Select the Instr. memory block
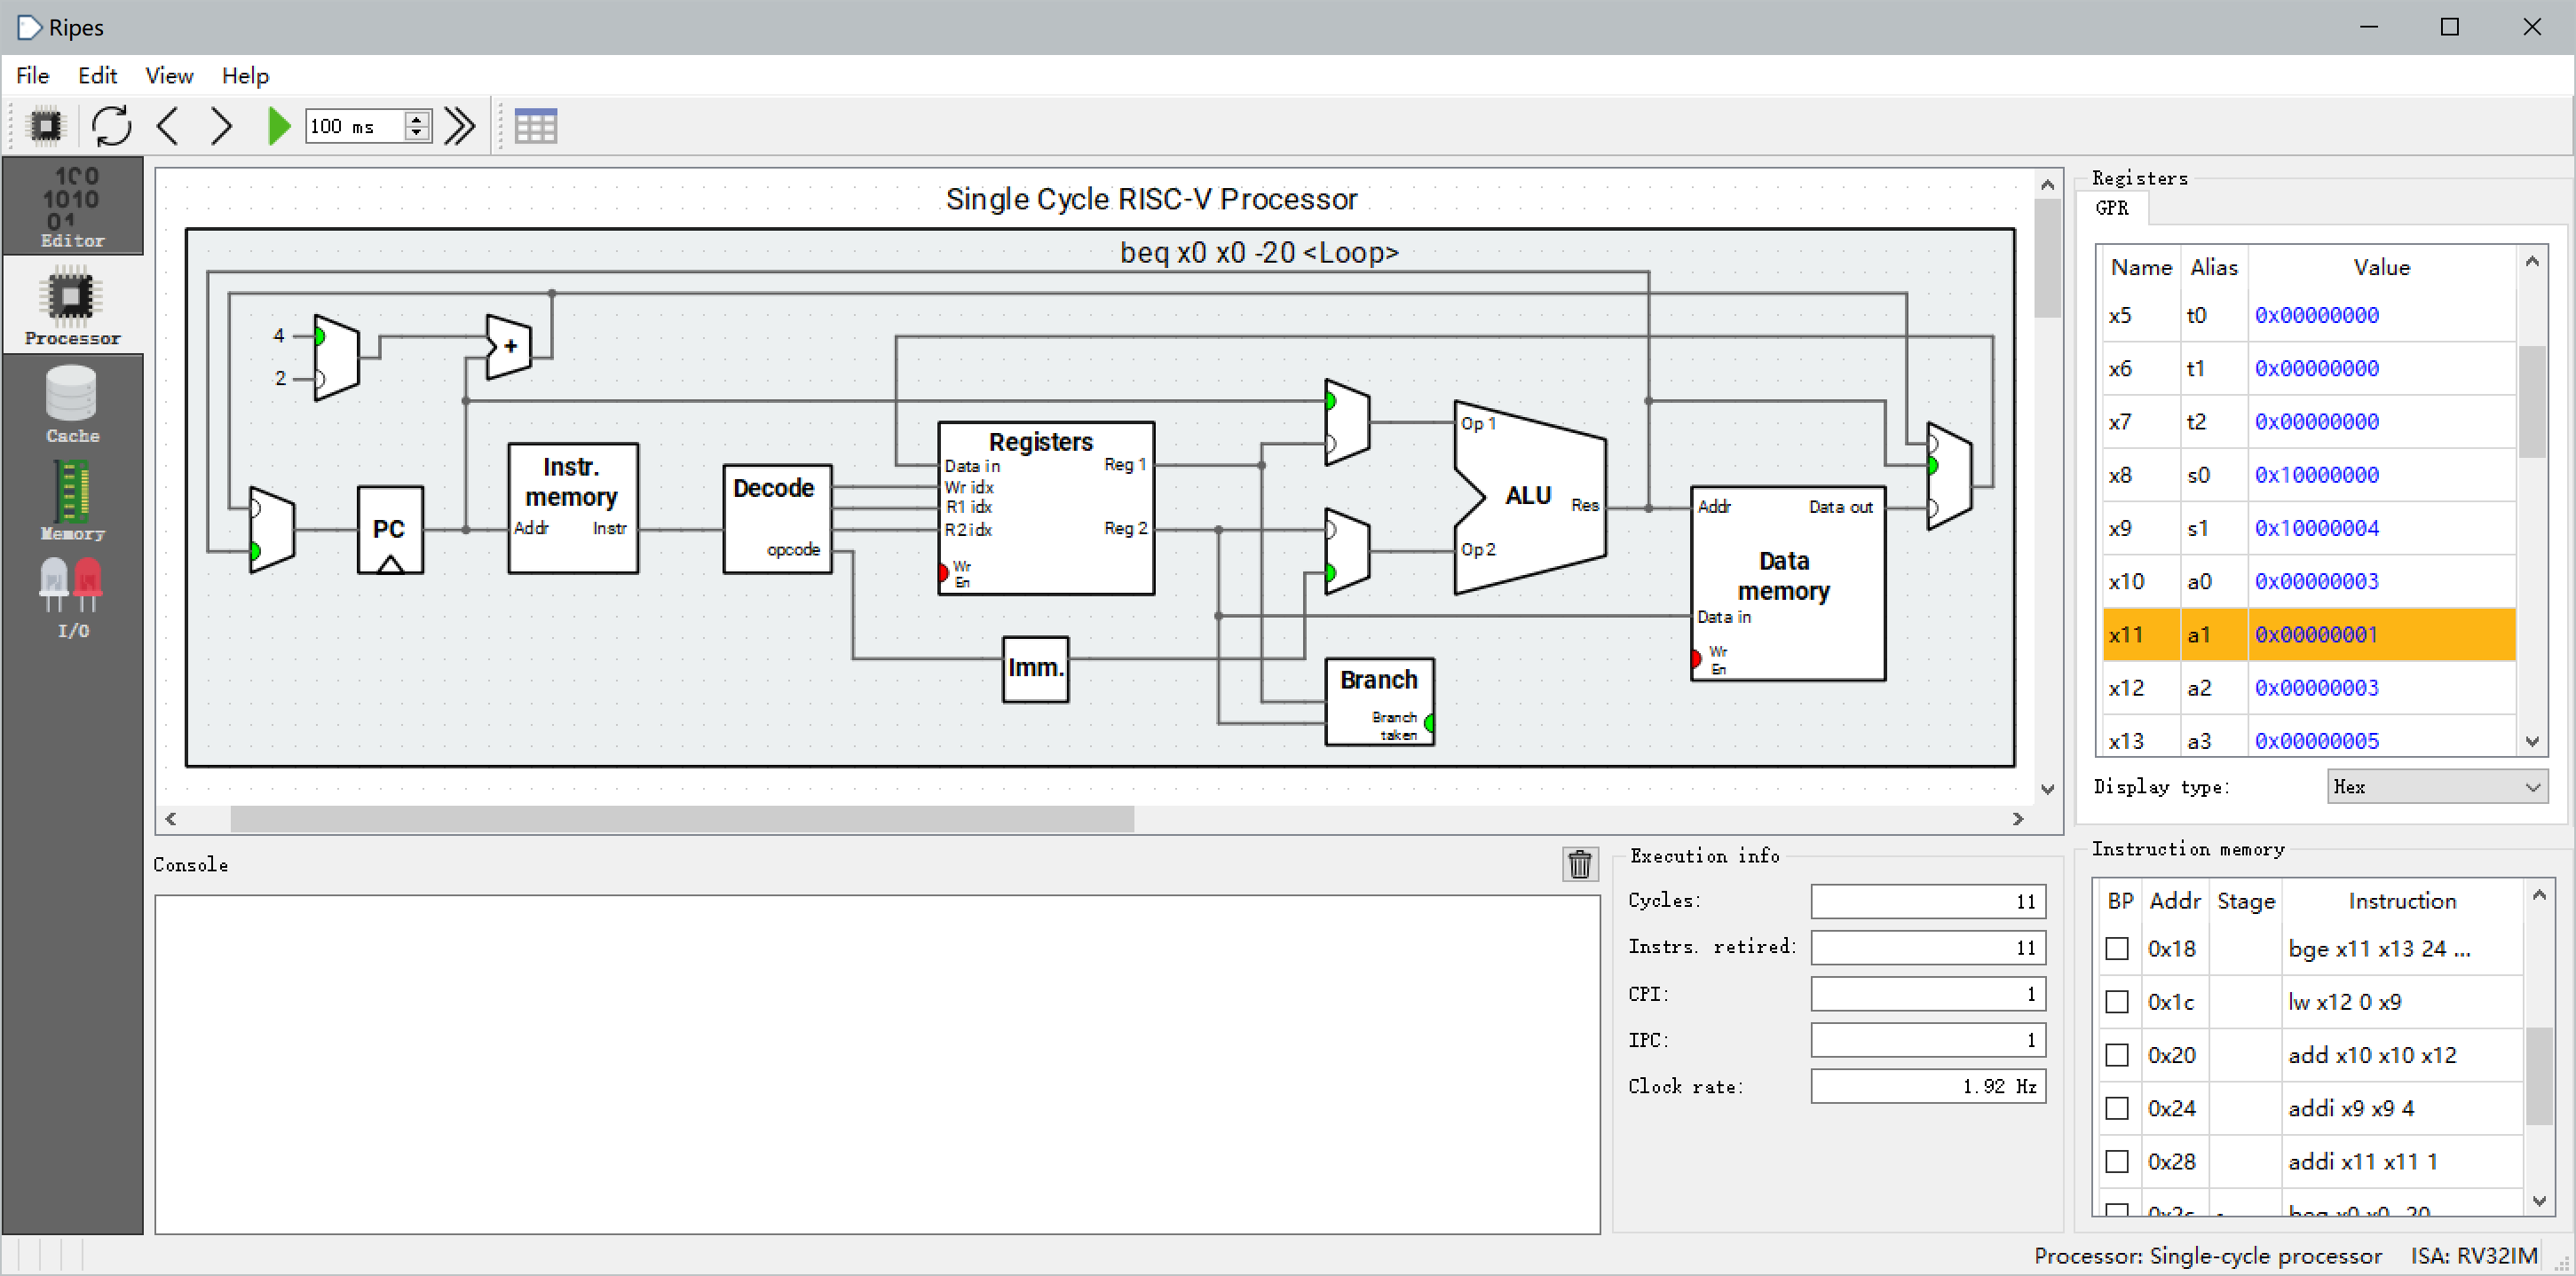The width and height of the screenshot is (2576, 1276). [x=572, y=508]
